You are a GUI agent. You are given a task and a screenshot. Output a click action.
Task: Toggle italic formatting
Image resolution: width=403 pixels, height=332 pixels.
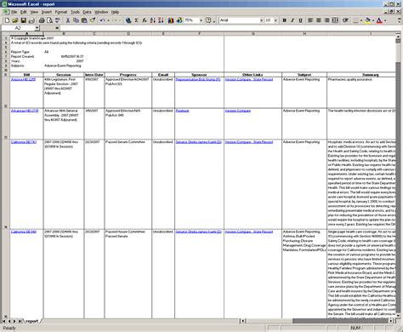click(292, 20)
